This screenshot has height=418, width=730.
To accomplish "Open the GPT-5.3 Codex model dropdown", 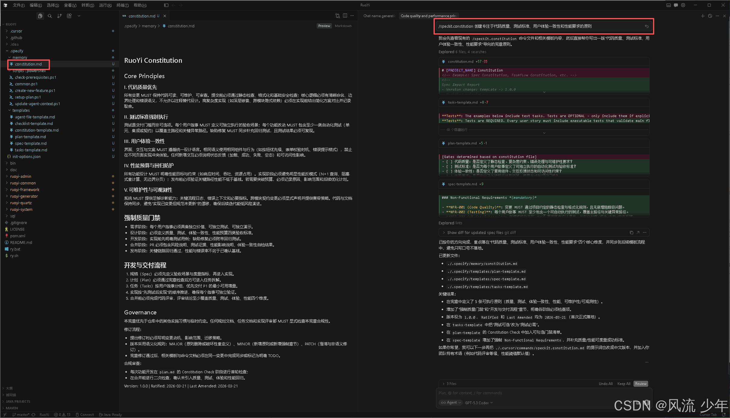I will pyautogui.click(x=479, y=403).
